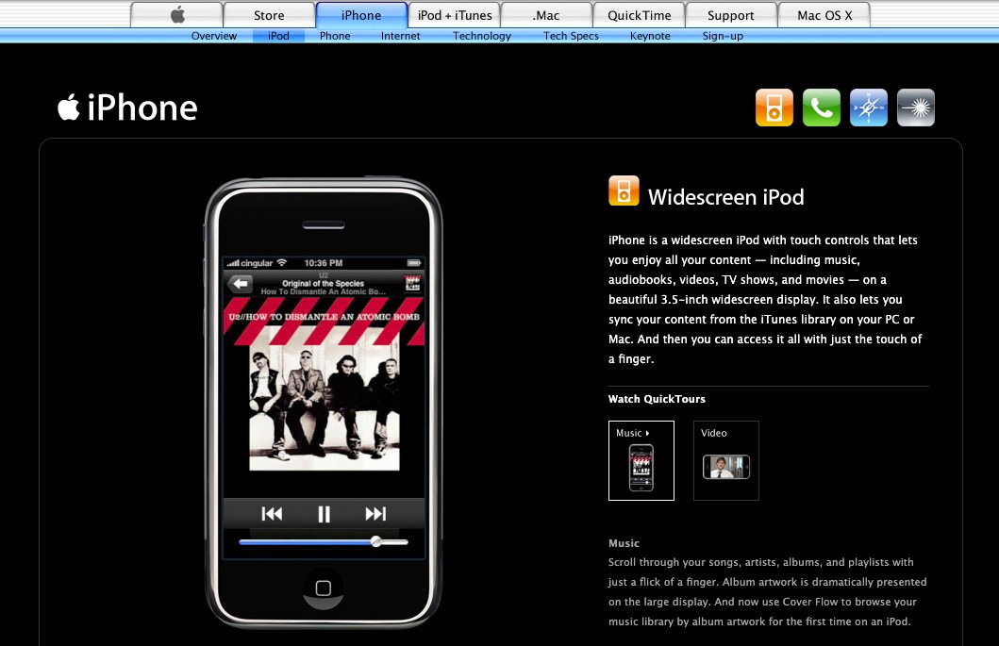
Task: Go to the Technology subnav link
Action: click(482, 36)
